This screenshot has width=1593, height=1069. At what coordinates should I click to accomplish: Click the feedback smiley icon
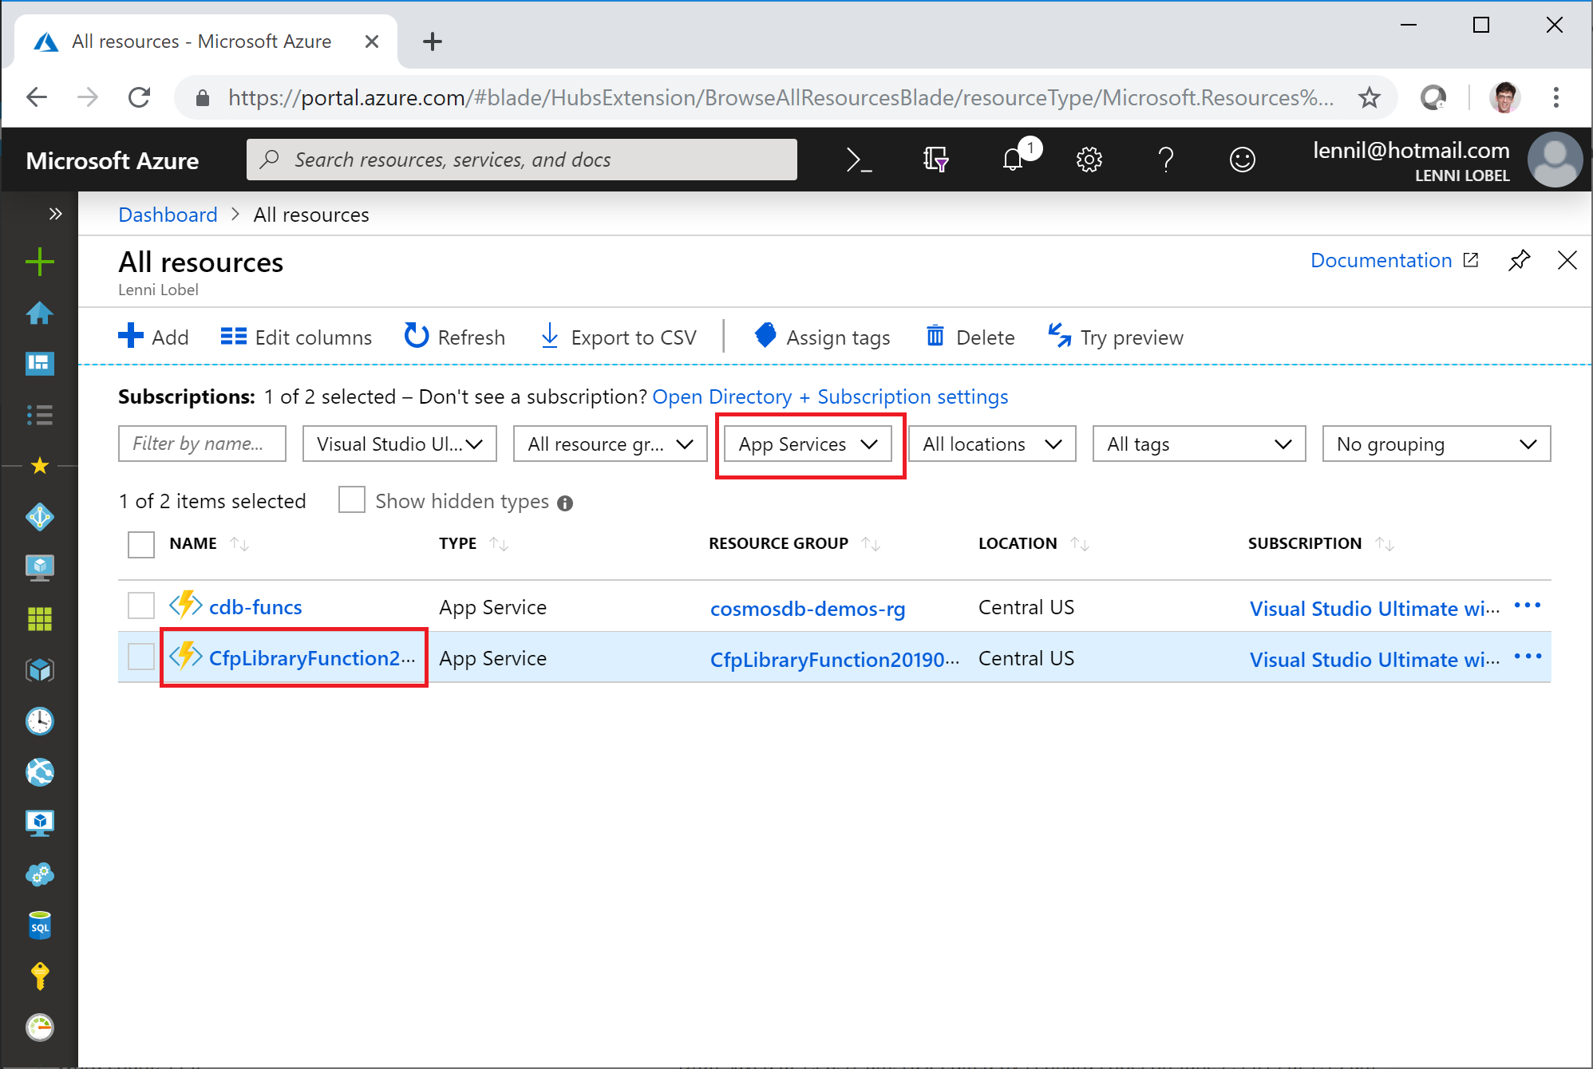click(x=1242, y=160)
